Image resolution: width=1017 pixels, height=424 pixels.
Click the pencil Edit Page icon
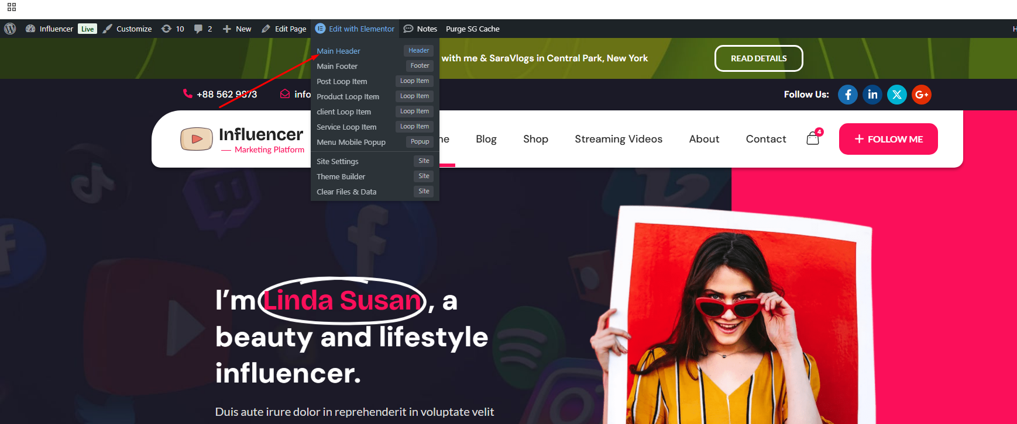pyautogui.click(x=266, y=29)
